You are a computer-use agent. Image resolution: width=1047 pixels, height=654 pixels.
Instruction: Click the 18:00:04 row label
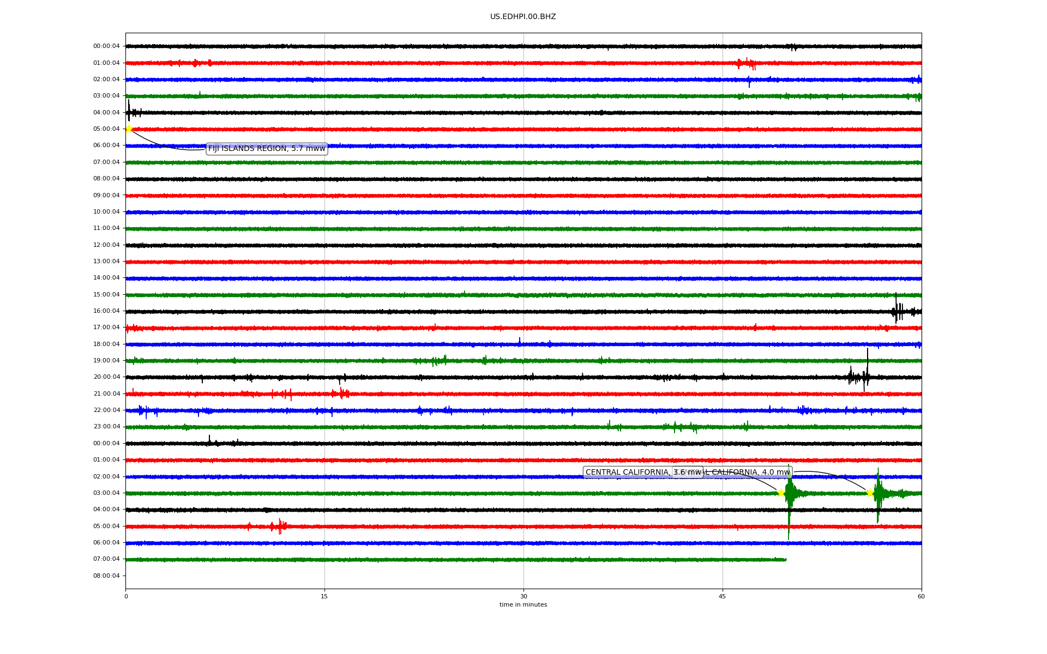[x=106, y=344]
